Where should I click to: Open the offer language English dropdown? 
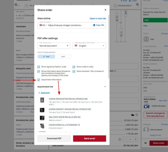pos(89,46)
